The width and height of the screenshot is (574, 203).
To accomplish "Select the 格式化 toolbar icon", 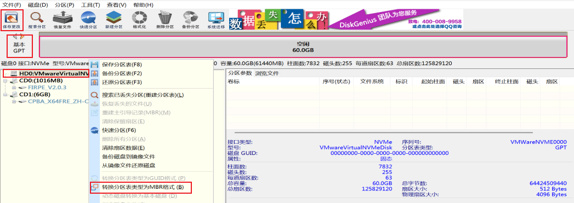I will [139, 20].
